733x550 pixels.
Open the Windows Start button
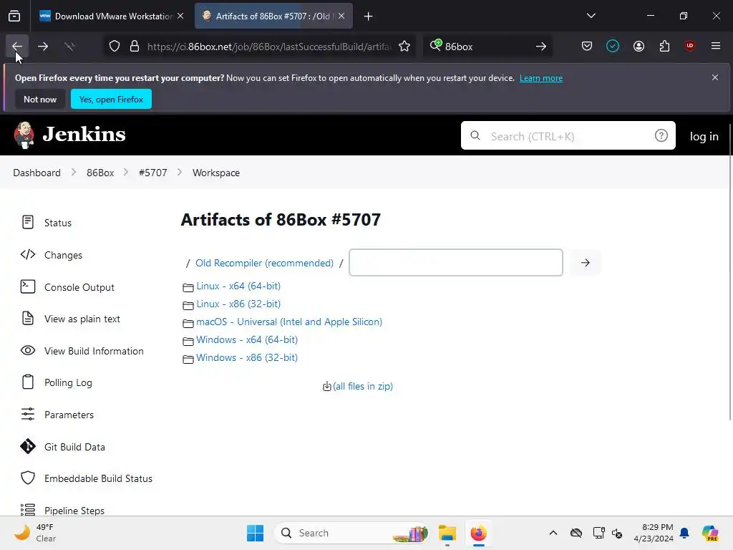tap(256, 533)
